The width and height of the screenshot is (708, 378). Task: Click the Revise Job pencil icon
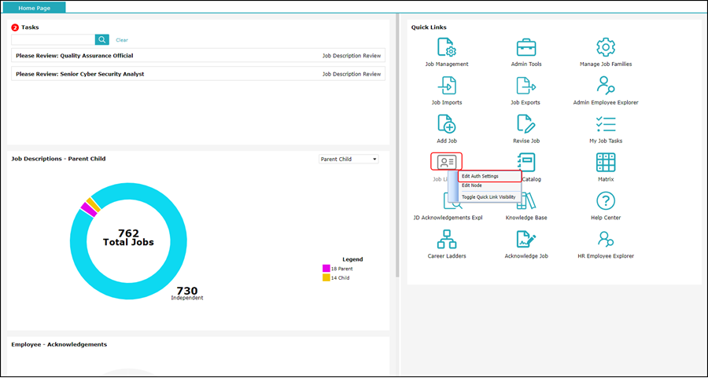click(526, 123)
